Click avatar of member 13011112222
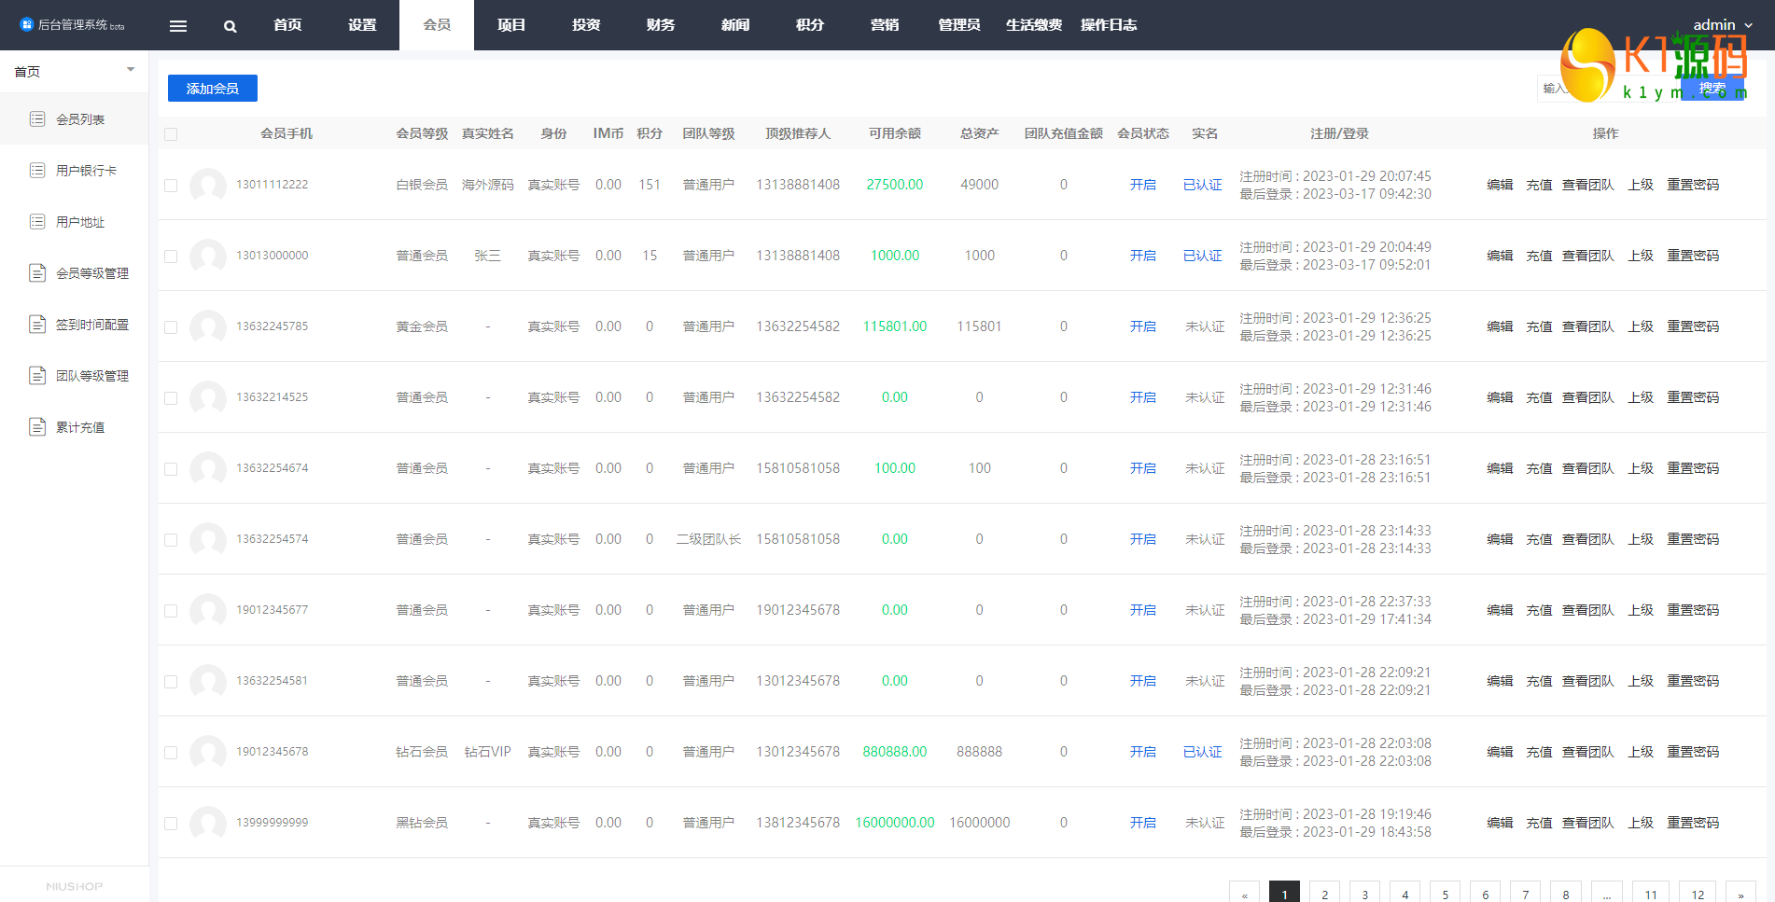Screen dimensions: 1775x902 pos(208,185)
